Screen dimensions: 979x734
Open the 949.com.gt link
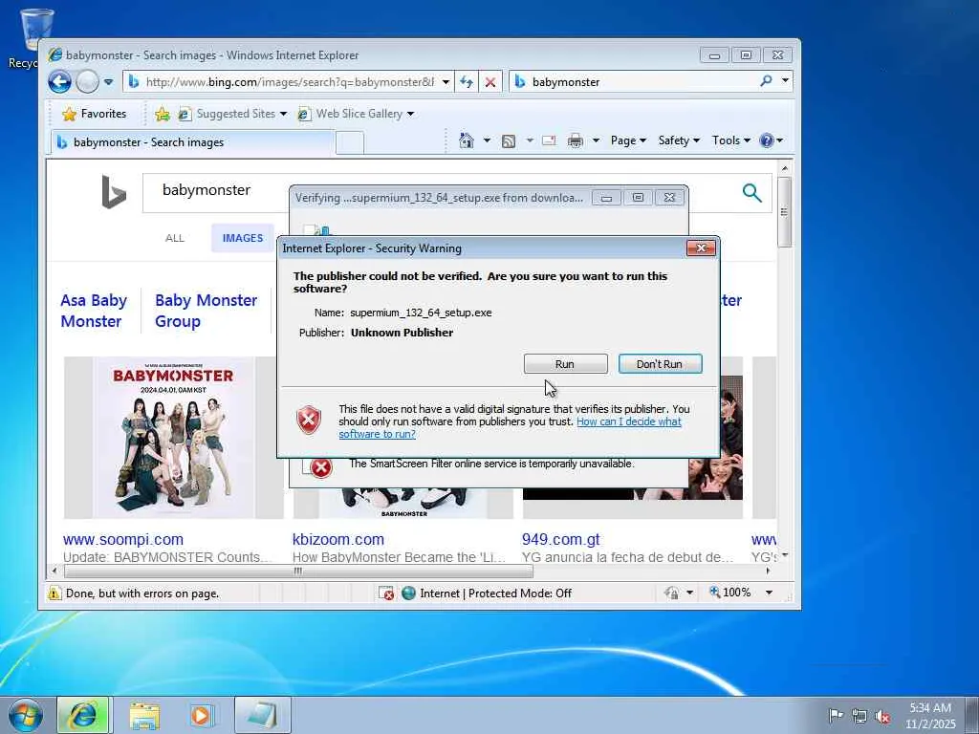[560, 539]
